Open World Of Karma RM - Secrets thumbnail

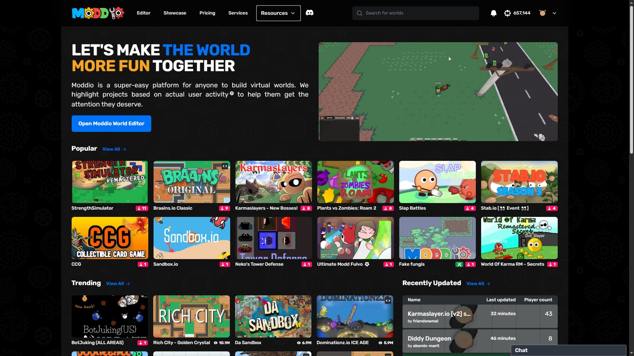(519, 238)
